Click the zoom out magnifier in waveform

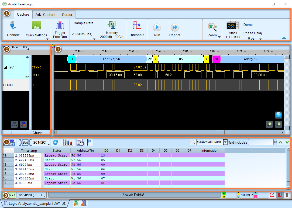[x=269, y=124]
